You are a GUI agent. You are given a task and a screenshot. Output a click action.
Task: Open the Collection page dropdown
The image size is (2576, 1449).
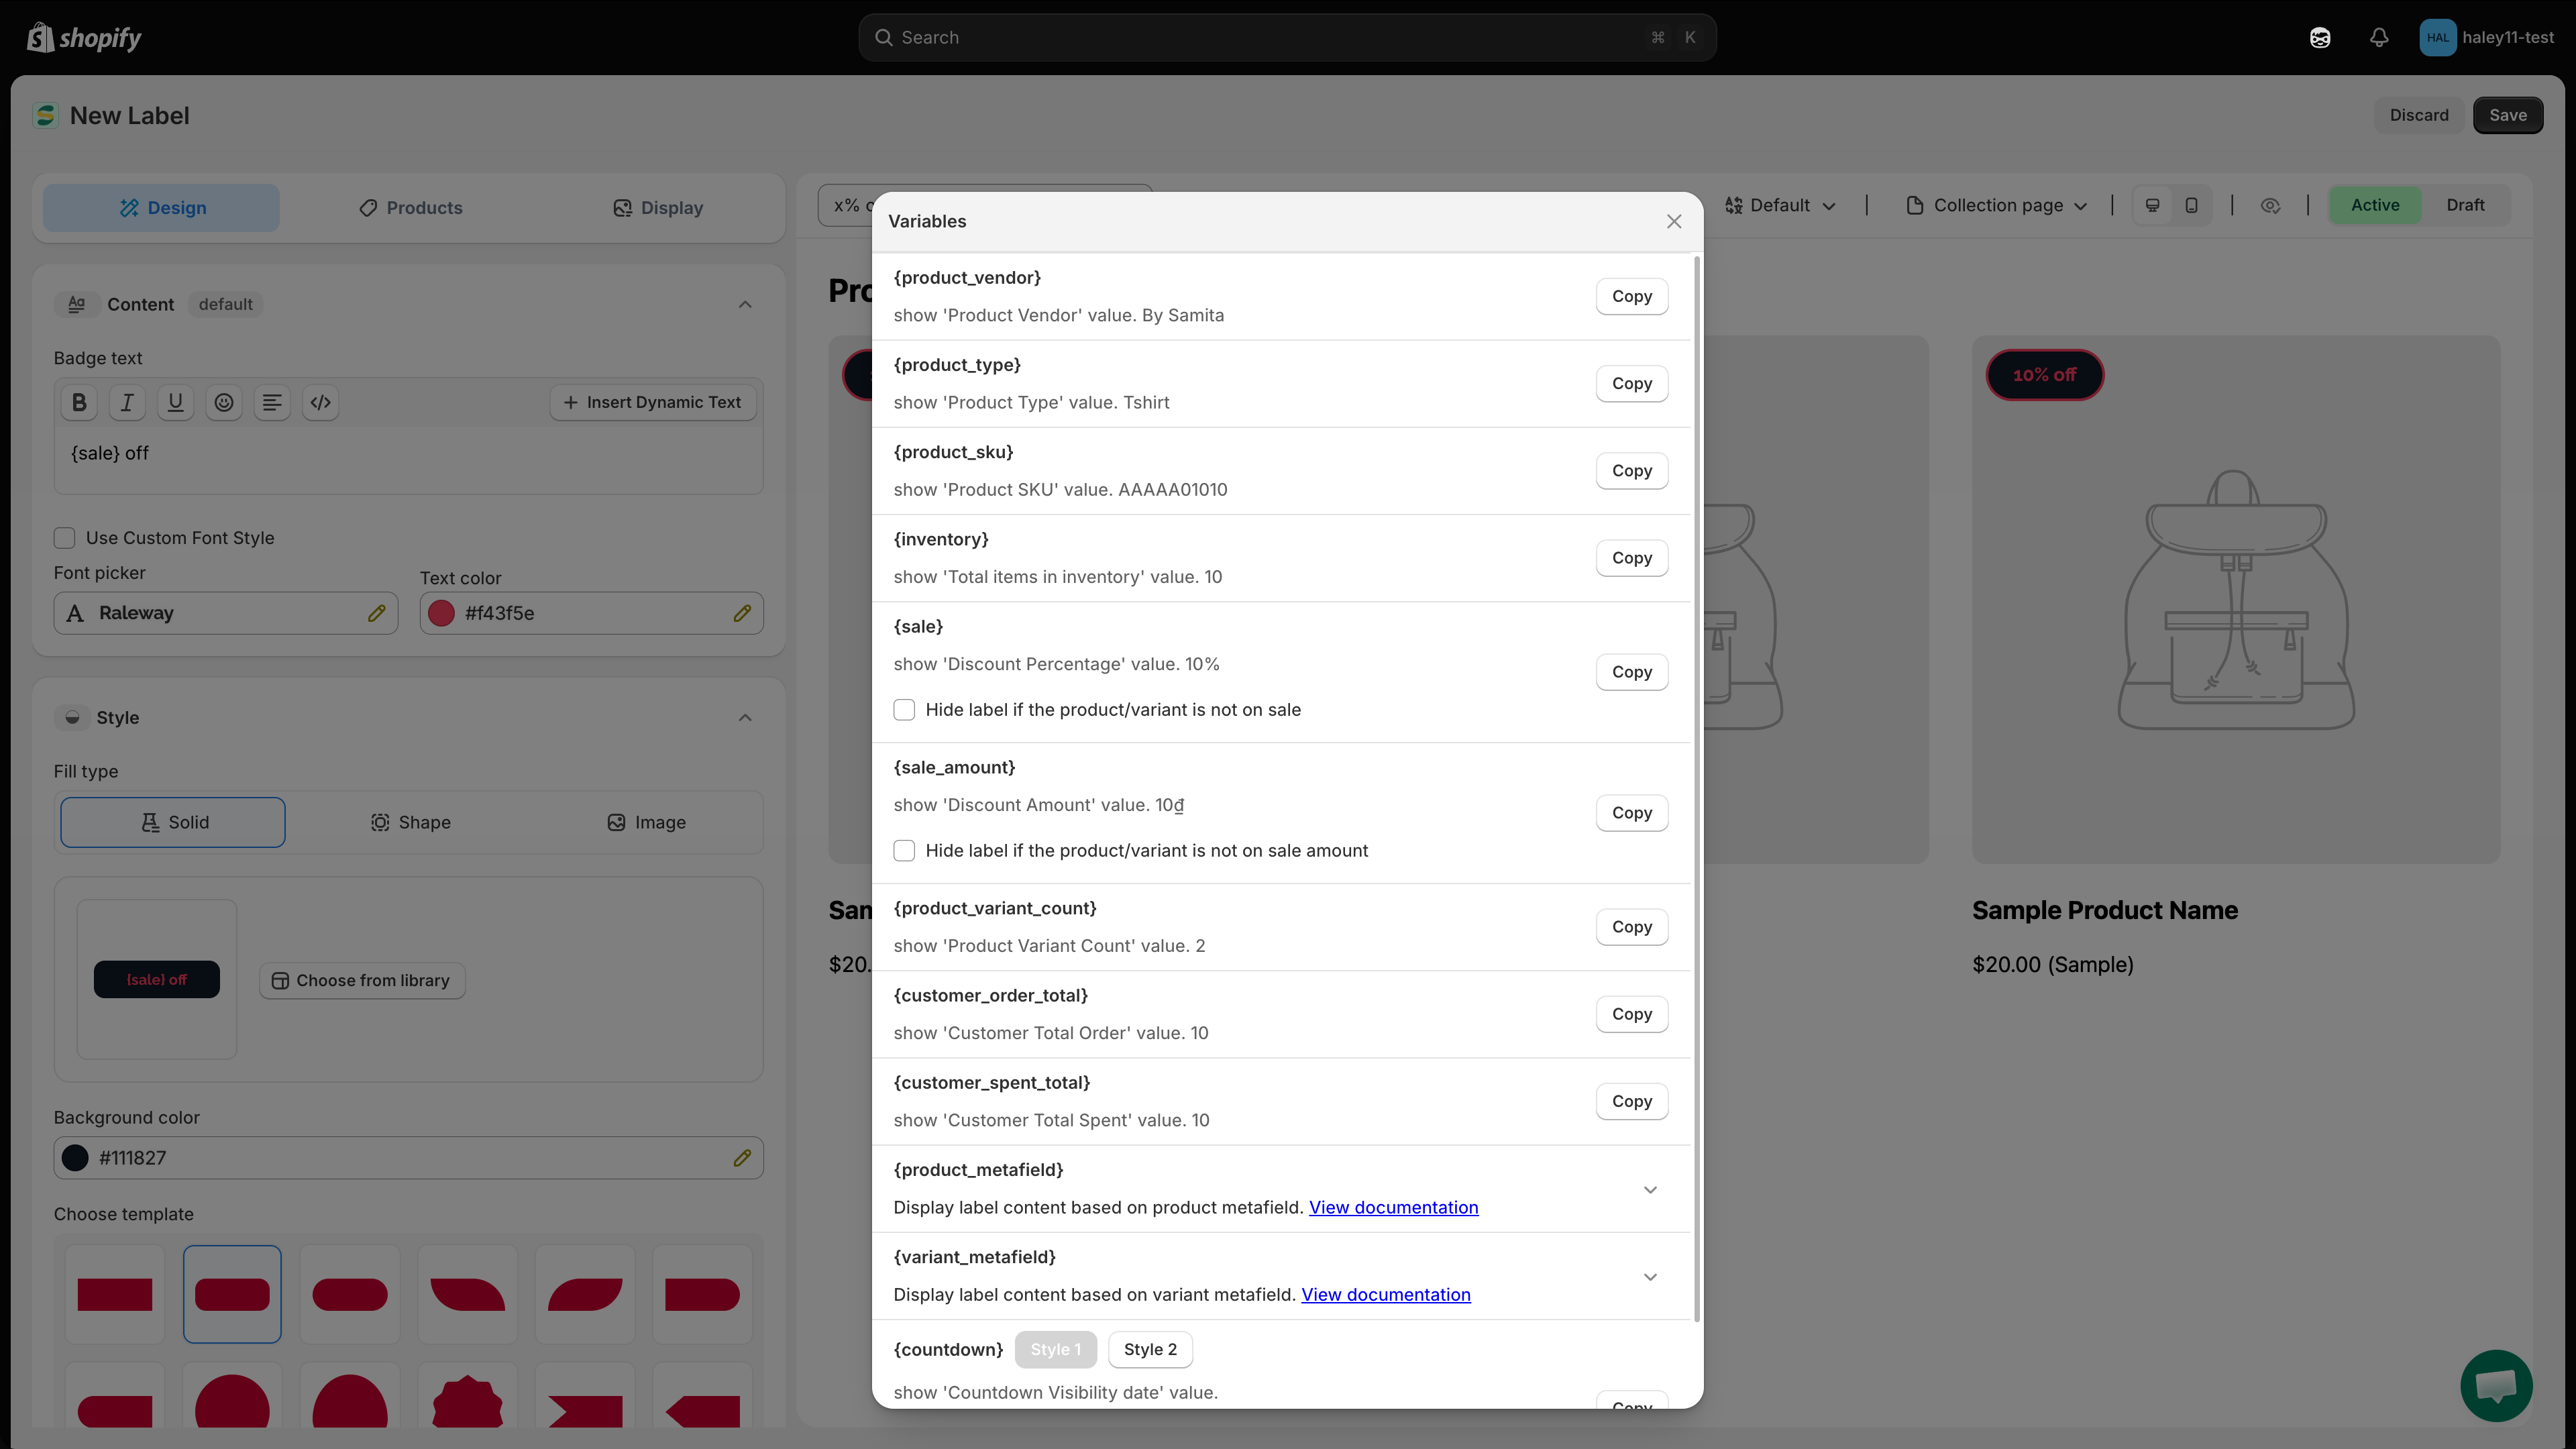click(1997, 205)
